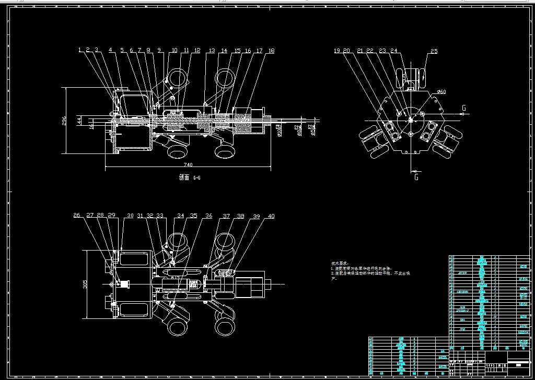Pick part balloon label 12
Viewport: 535px width, 380px height.
click(197, 51)
